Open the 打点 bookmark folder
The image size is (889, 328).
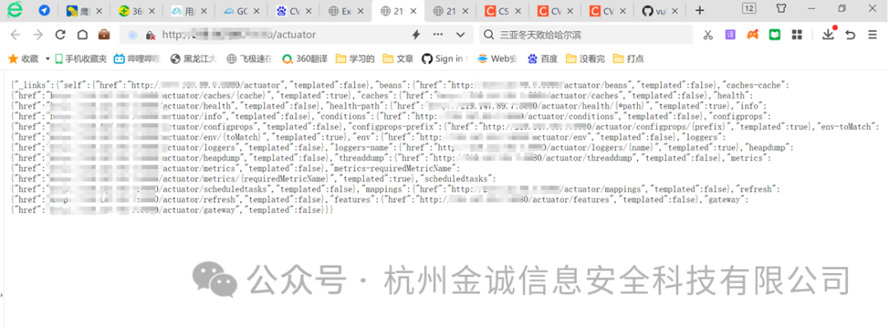pos(628,58)
